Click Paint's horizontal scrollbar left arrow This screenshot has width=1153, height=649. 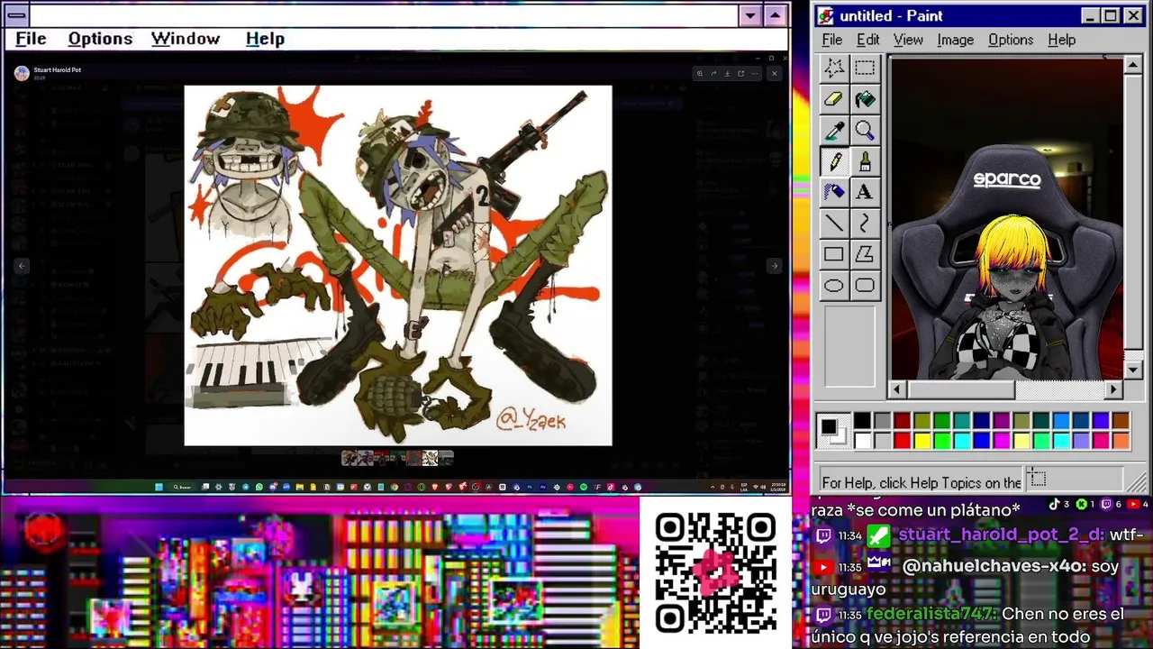pyautogui.click(x=897, y=389)
